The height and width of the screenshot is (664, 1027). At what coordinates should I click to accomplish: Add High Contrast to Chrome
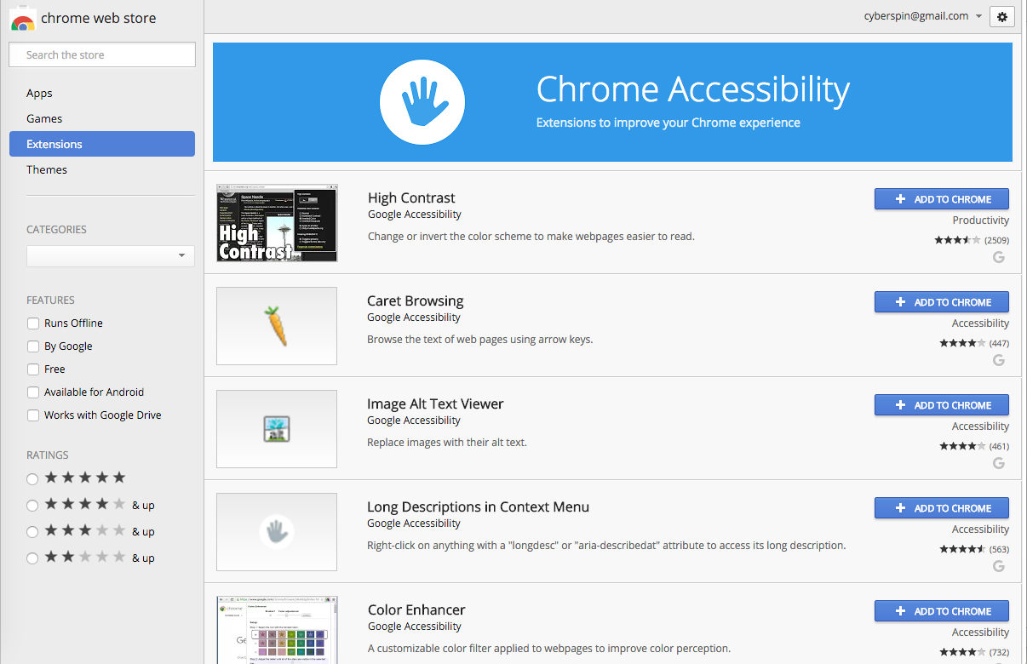(x=942, y=199)
